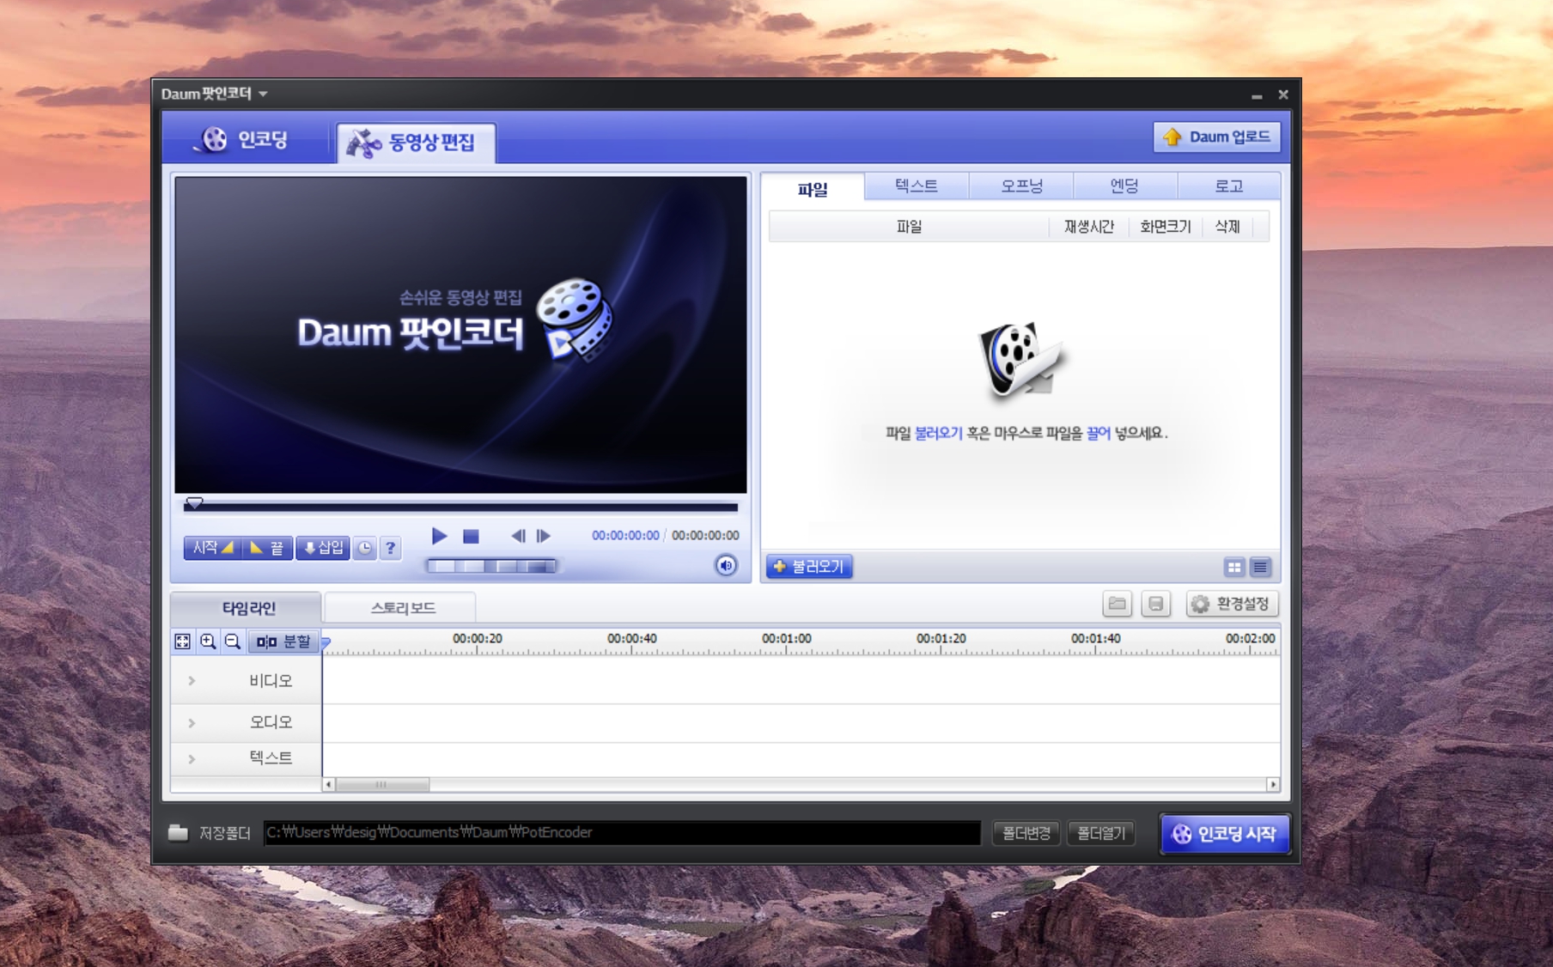Select the 타임라인 tab

247,608
